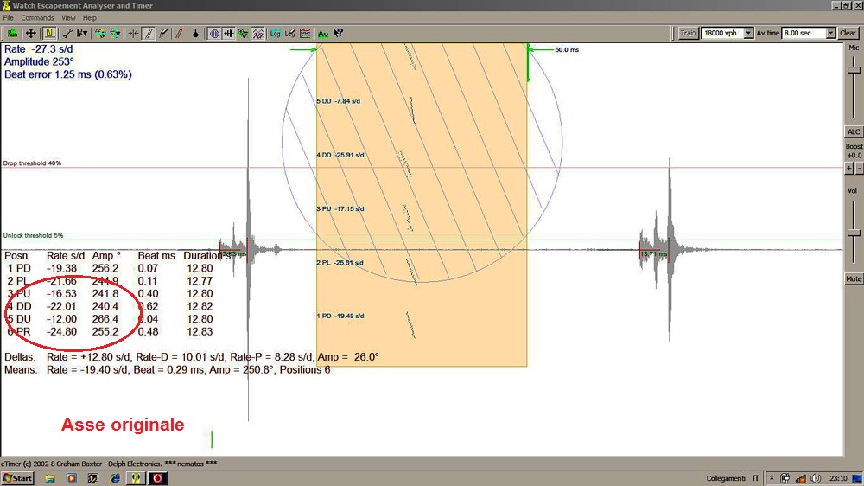Toggle the Mute button
Image resolution: width=864 pixels, height=486 pixels.
[x=853, y=279]
